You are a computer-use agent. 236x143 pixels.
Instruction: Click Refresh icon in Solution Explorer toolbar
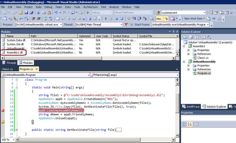pos(197,37)
